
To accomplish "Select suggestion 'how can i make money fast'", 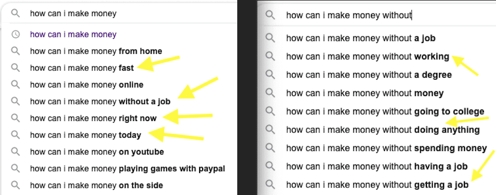I will click(82, 67).
